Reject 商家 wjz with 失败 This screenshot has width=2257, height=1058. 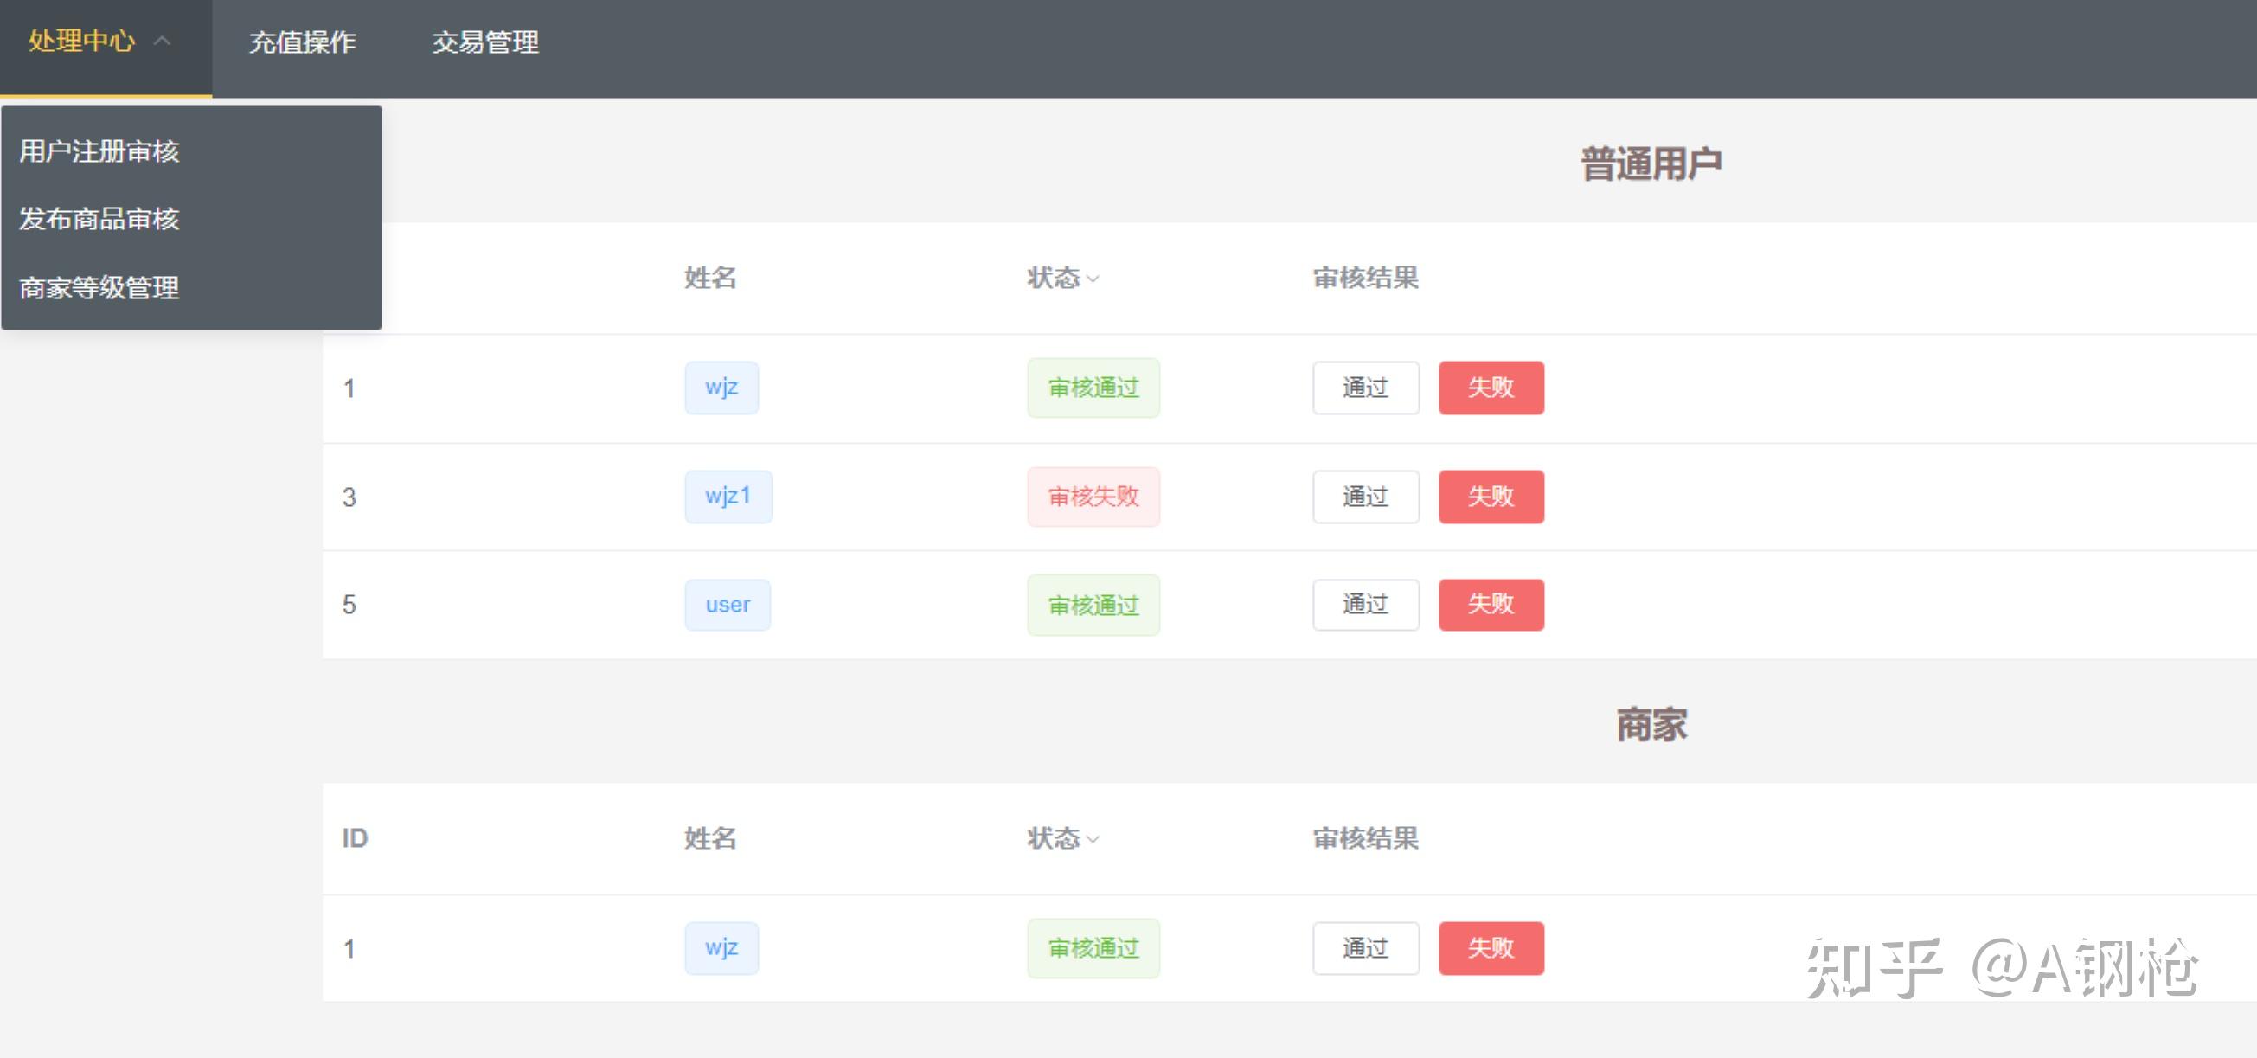point(1491,947)
